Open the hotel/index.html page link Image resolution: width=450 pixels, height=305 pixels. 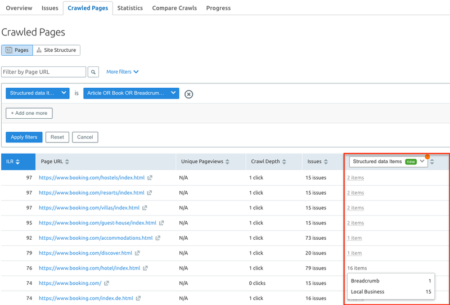tap(89, 268)
